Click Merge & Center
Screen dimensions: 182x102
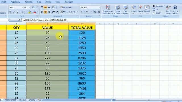[68, 12]
